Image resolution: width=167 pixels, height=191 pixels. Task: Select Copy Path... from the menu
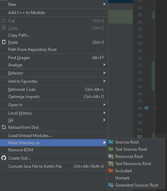(x=54, y=35)
